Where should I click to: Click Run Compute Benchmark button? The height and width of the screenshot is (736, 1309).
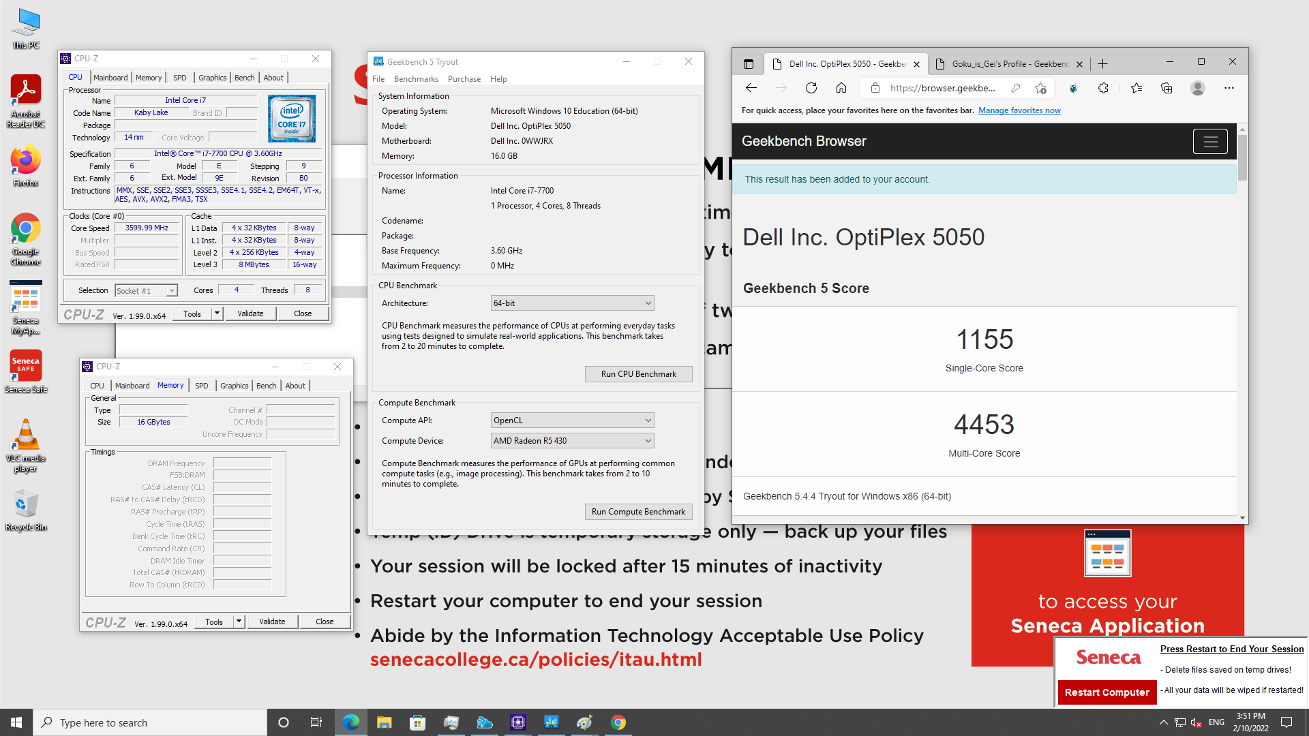pos(639,512)
